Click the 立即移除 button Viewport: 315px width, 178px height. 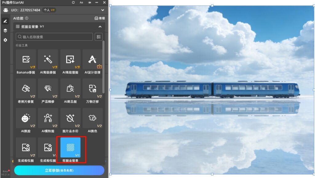[59, 170]
